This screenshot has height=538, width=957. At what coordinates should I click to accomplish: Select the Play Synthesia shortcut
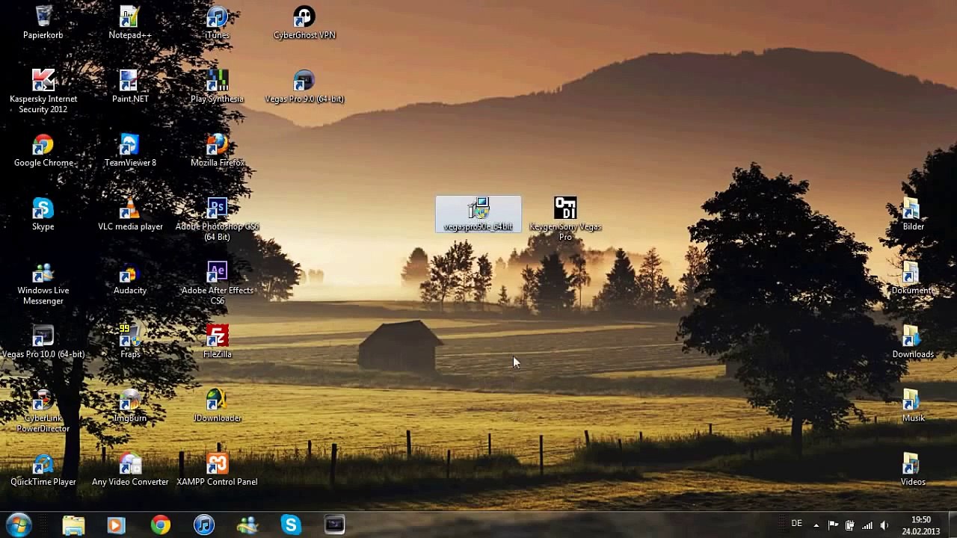pyautogui.click(x=217, y=86)
